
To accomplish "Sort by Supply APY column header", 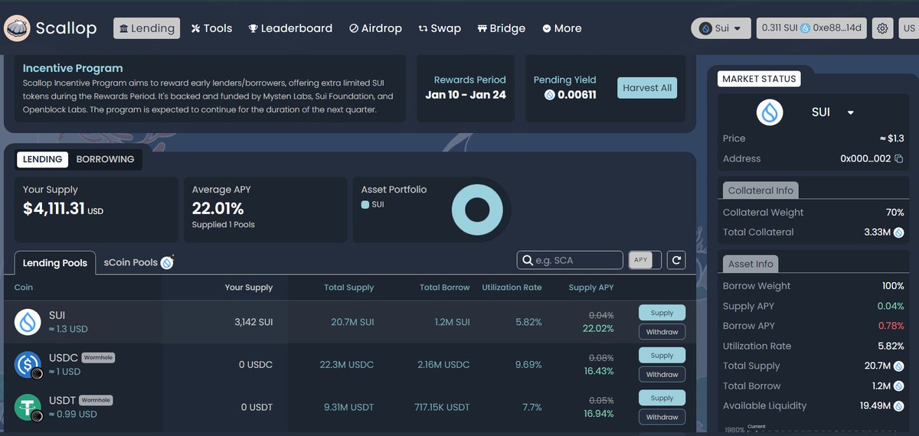I will [x=591, y=288].
